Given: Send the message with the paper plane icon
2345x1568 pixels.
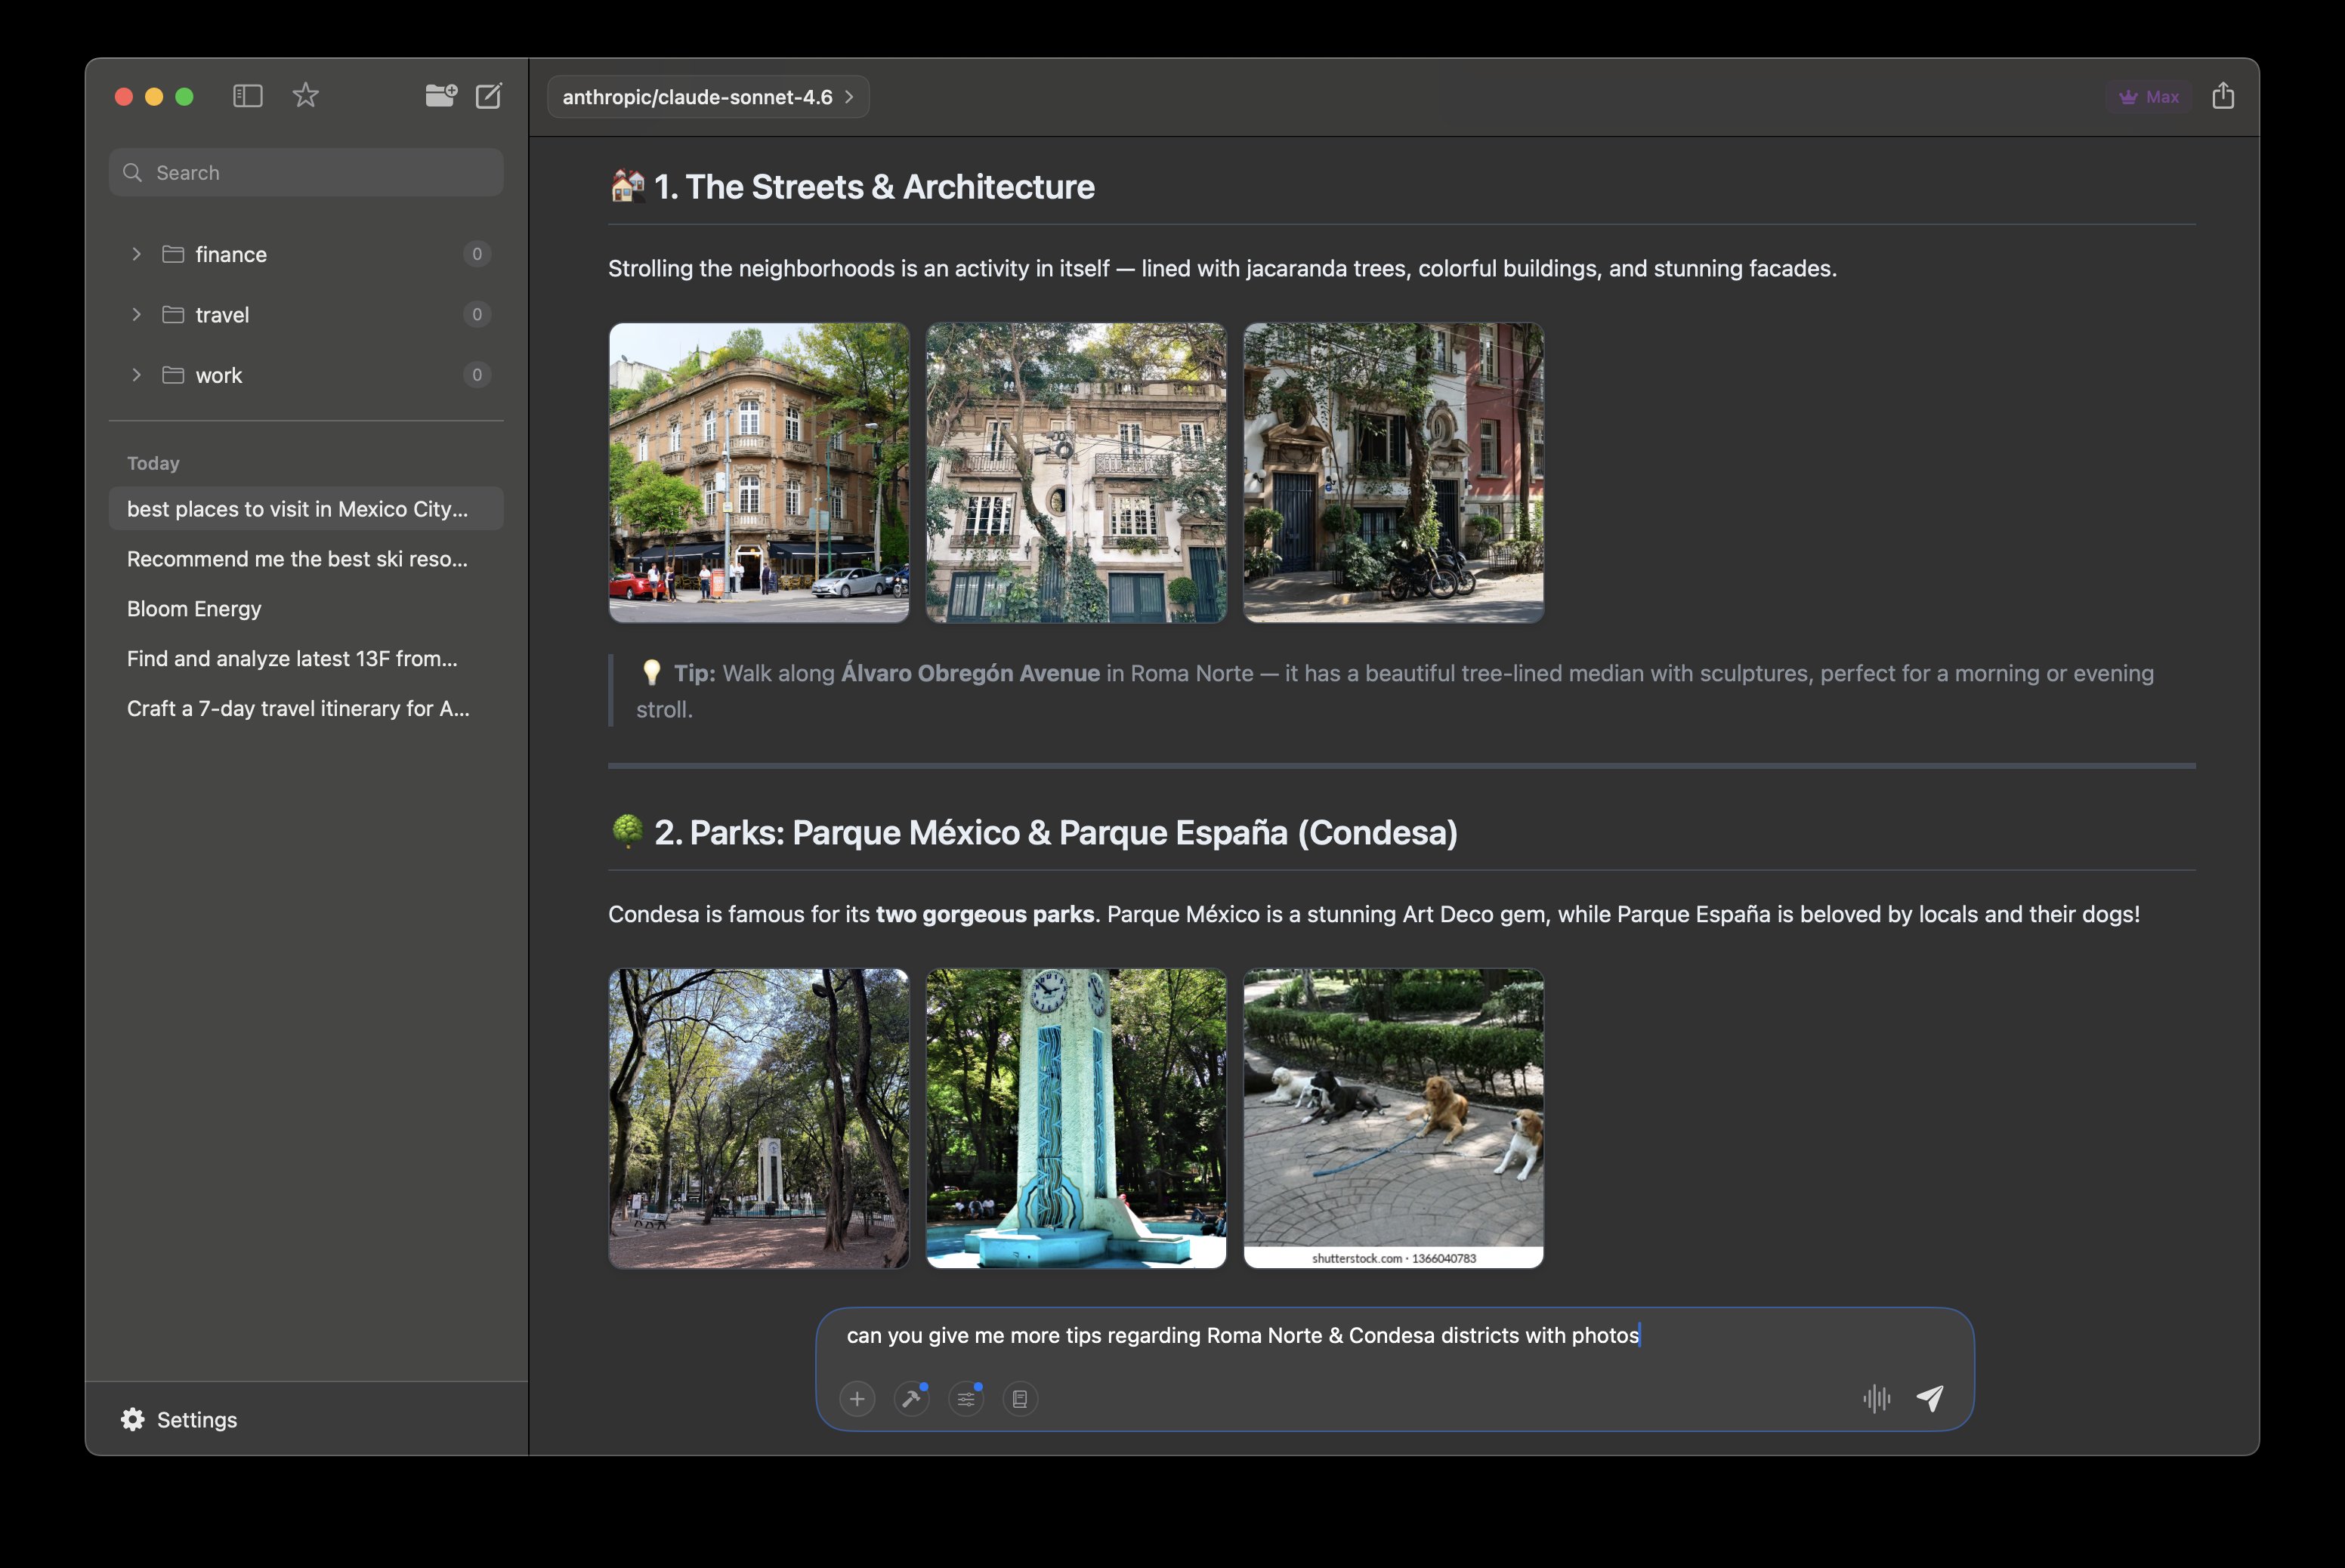Looking at the screenshot, I should 1930,1398.
